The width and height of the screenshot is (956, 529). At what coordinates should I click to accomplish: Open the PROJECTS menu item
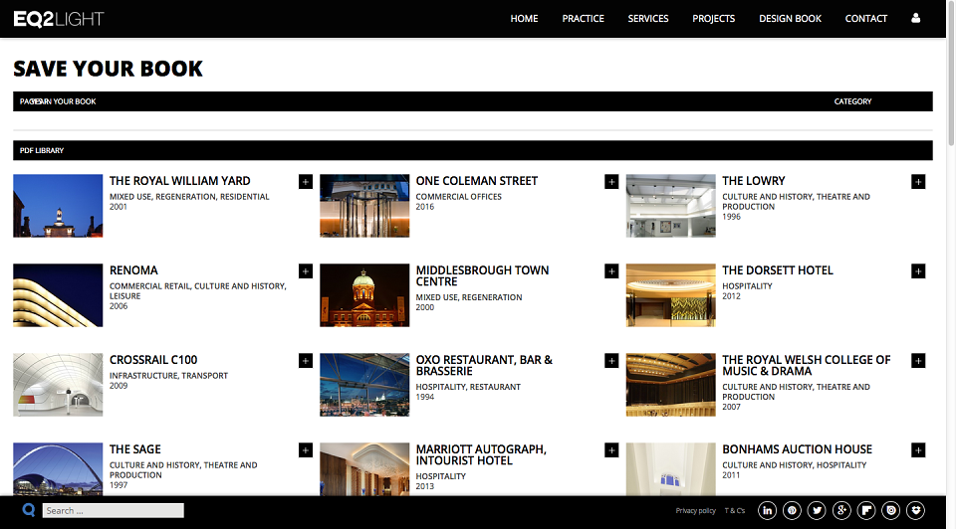point(713,18)
